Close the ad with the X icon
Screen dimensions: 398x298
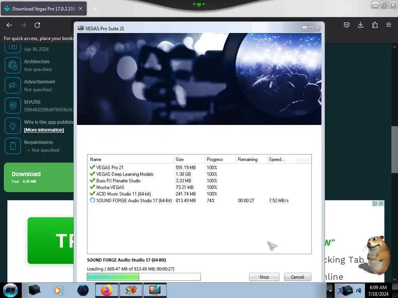tap(381, 203)
